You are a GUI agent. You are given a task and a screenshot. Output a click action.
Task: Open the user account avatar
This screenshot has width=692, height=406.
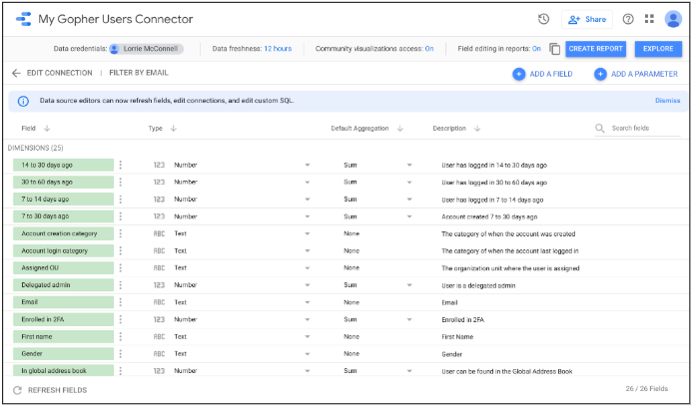pos(673,19)
